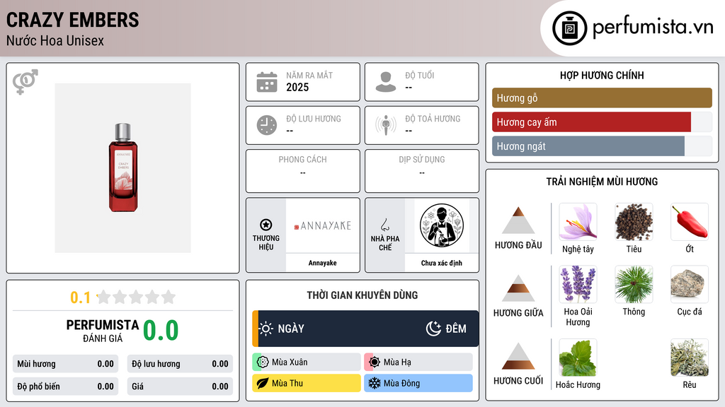Click the Mùi hương 0.00 score row
Screen dimensions: 725x407
(66, 364)
